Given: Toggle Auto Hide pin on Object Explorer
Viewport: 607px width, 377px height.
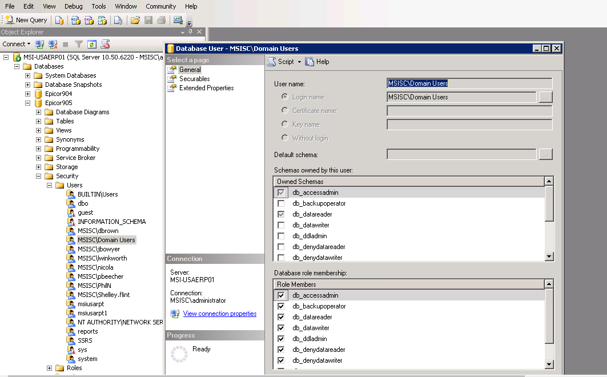Looking at the screenshot, I should coord(191,32).
